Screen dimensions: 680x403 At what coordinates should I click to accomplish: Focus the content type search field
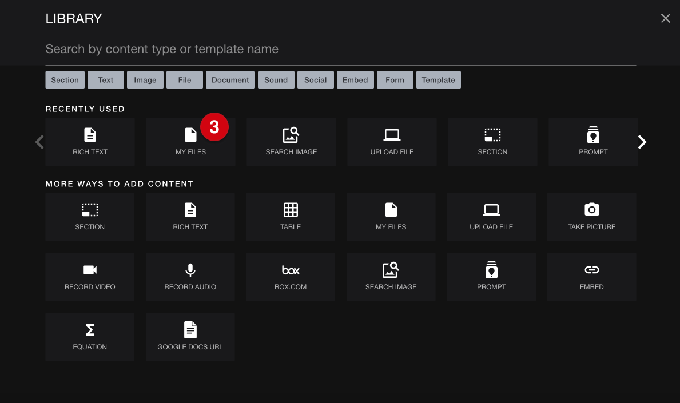tap(341, 49)
